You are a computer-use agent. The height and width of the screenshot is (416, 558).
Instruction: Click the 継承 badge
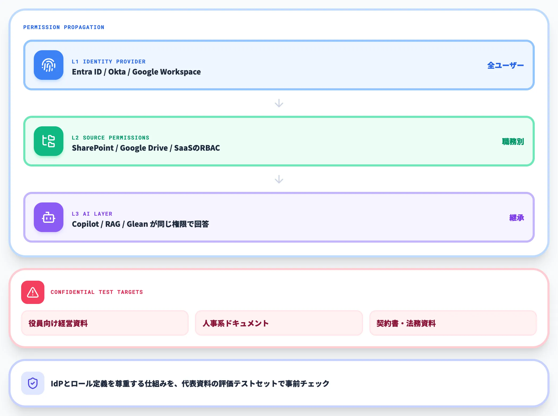(517, 218)
